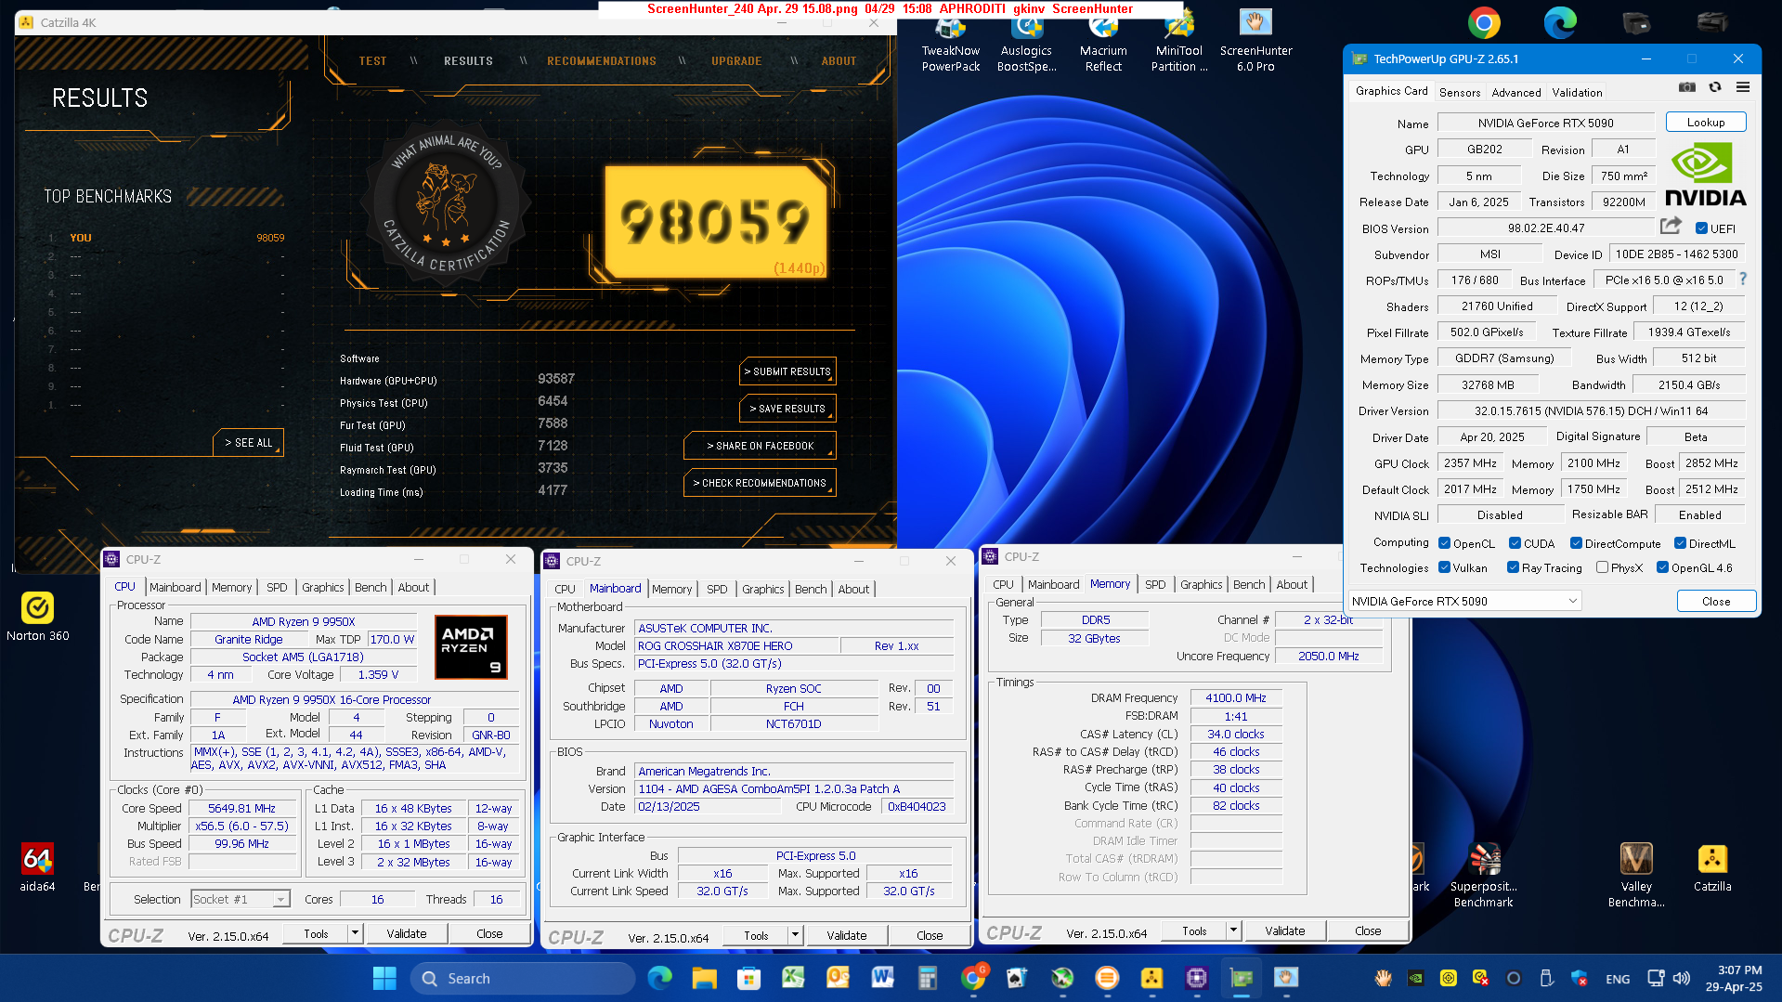Click taskbar Search box
1782x1002 pixels.
click(x=523, y=978)
